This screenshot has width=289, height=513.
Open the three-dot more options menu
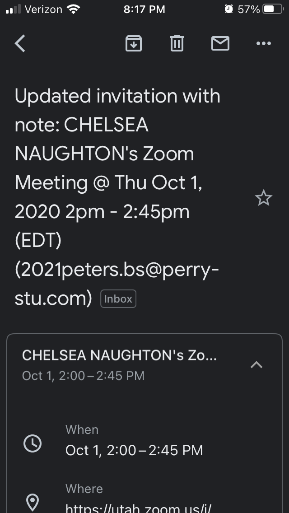pos(263,43)
